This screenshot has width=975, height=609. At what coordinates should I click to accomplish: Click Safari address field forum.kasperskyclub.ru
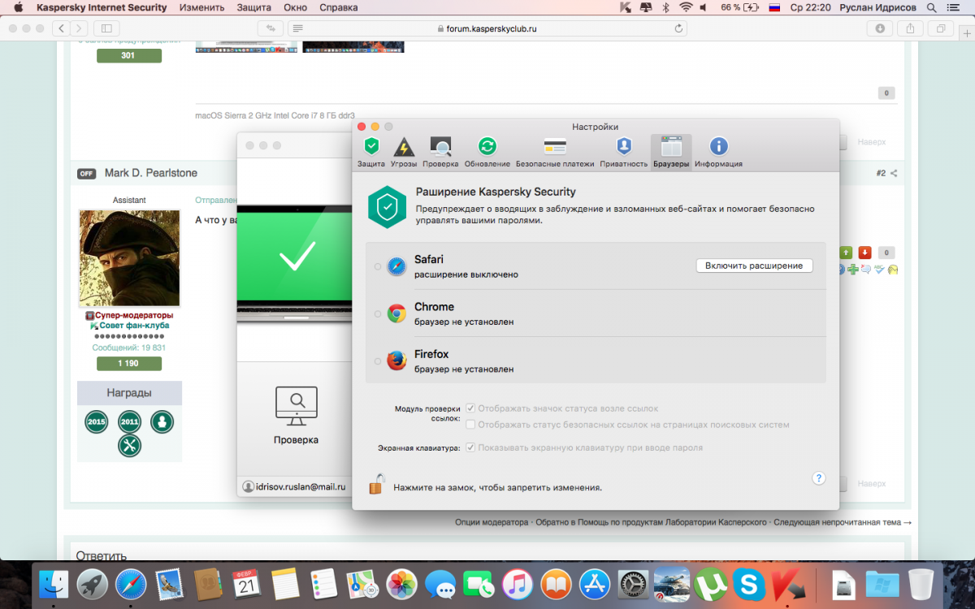click(x=487, y=28)
